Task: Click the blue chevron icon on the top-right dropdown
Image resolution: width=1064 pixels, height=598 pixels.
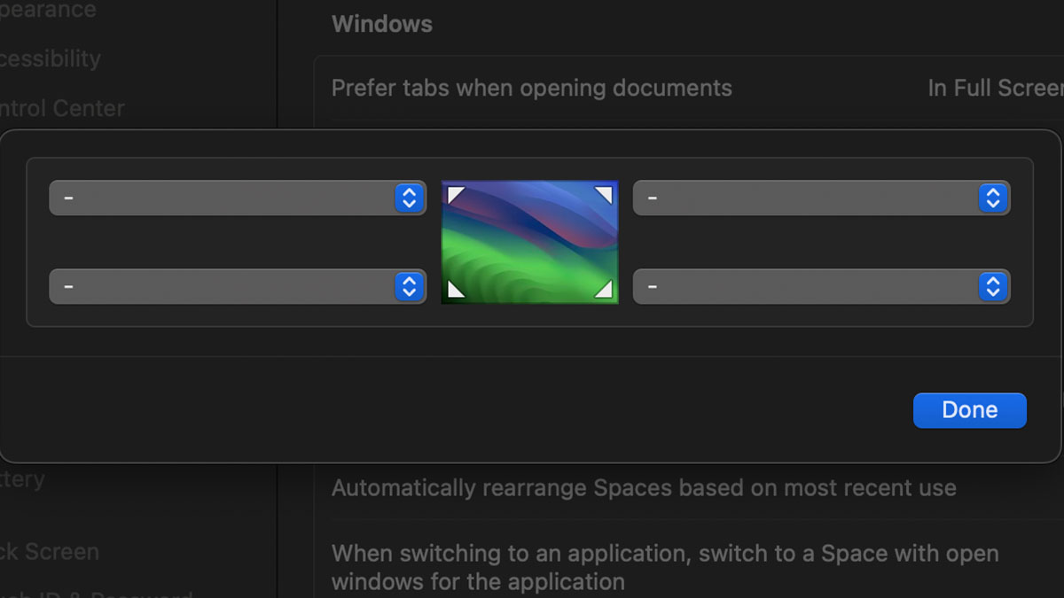Action: point(992,198)
